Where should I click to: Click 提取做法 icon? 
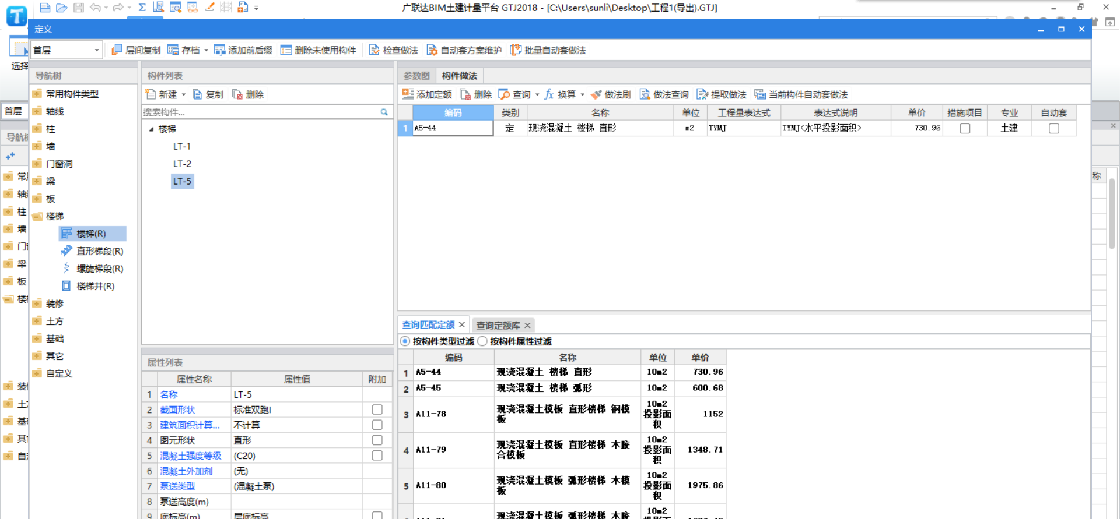coord(702,94)
